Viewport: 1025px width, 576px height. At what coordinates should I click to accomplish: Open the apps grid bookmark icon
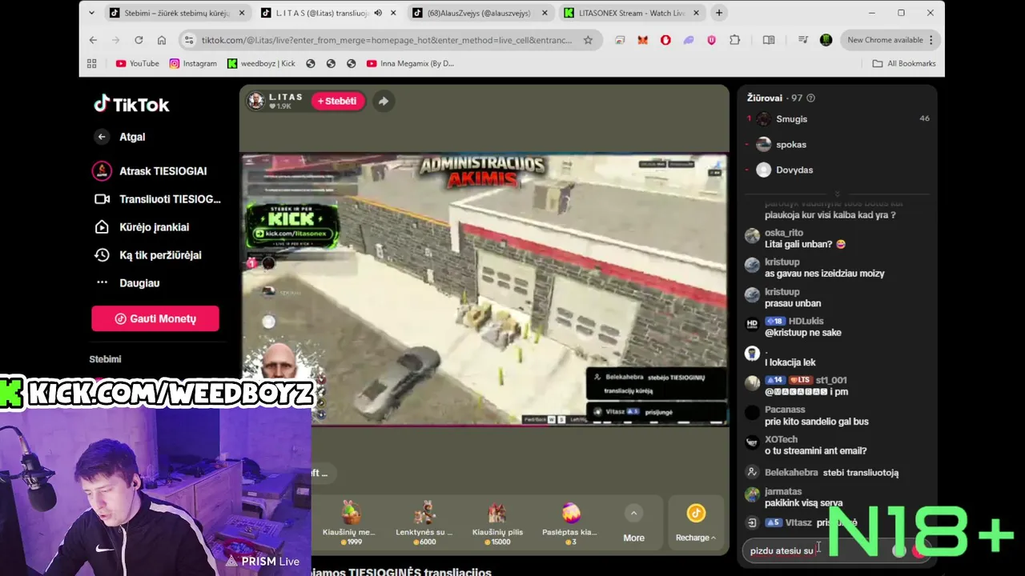click(x=92, y=63)
